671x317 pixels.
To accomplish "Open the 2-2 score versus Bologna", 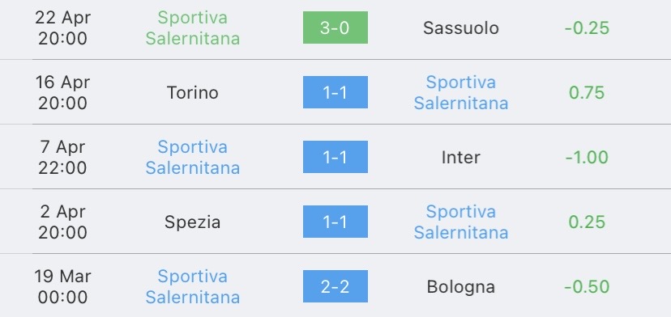I will coord(335,286).
